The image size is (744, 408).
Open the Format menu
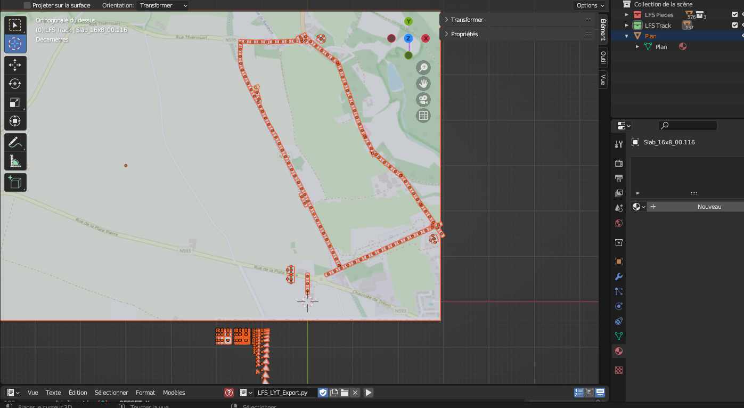[x=145, y=393]
